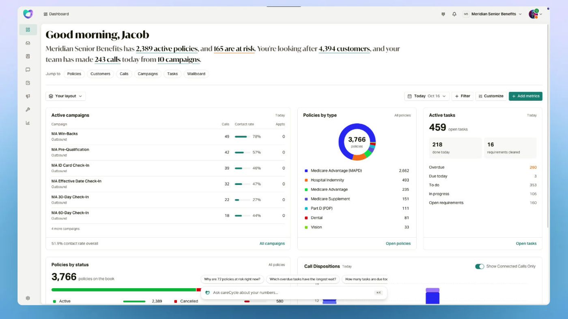Click the MA Win-Backs campaign row name
Viewport: 568px width, 319px height.
pos(65,134)
